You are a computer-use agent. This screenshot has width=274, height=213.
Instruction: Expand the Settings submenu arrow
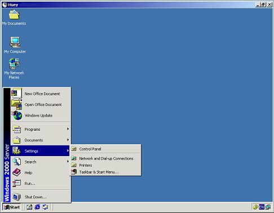68,150
